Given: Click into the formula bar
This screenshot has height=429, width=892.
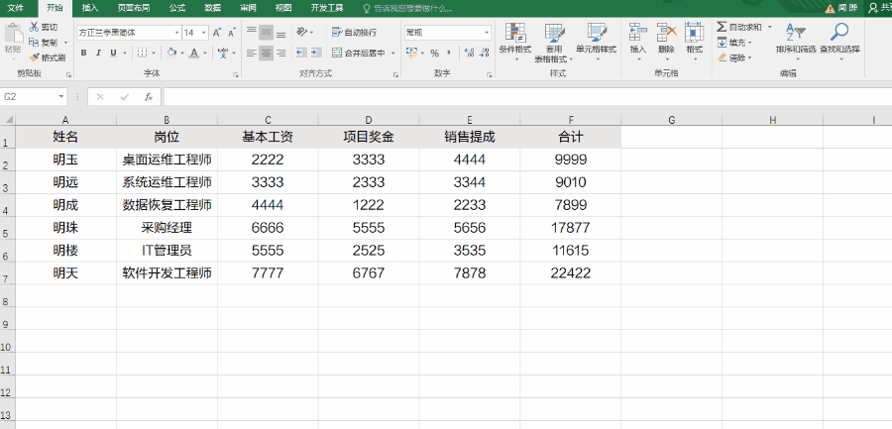Looking at the screenshot, I should click(x=527, y=97).
